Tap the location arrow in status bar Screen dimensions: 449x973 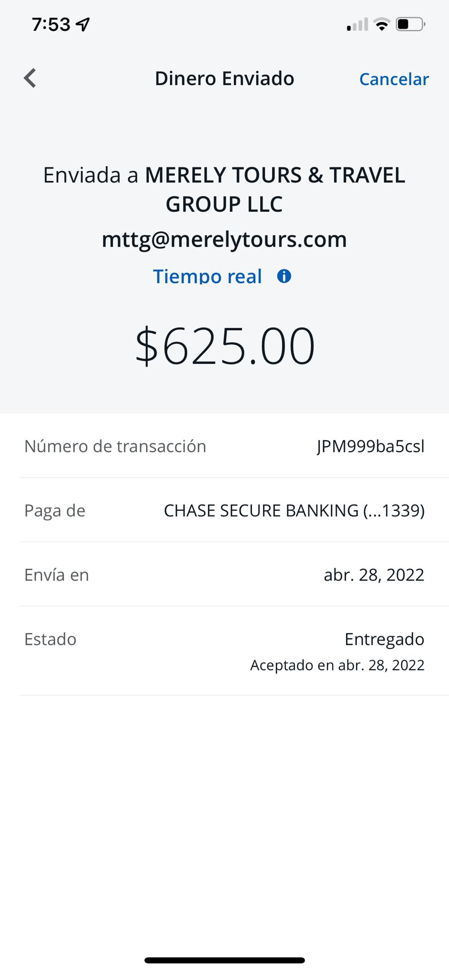click(x=83, y=24)
